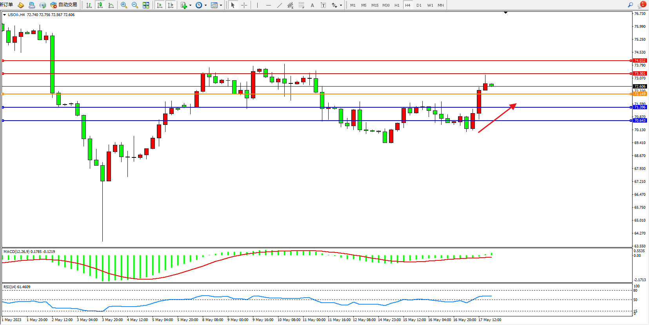Switch to the D1 timeframe
649x325 pixels.
(x=419, y=5)
